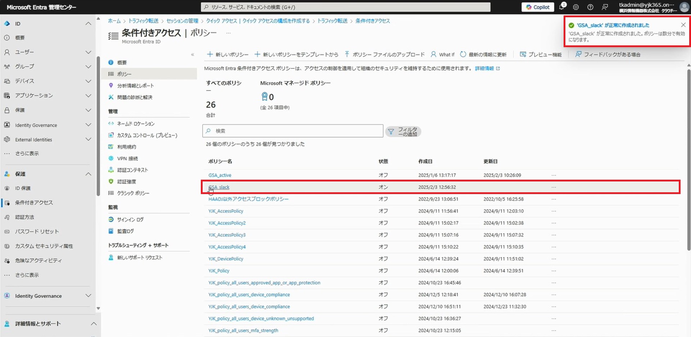
Task: Open カスタム セキュリティ属性 in sidebar
Action: [x=44, y=246]
